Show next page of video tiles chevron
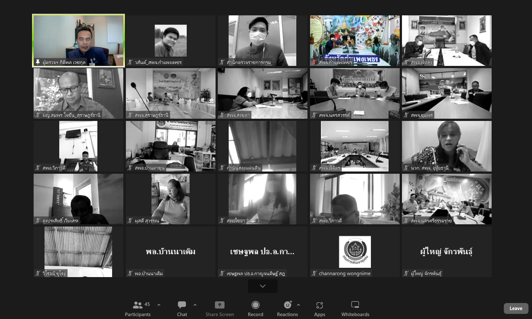The width and height of the screenshot is (532, 319). 263,286
